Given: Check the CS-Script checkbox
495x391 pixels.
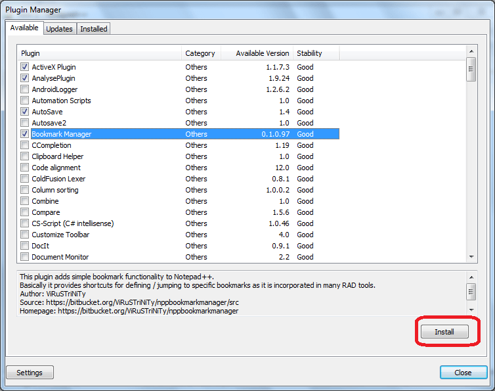Looking at the screenshot, I should (25, 223).
